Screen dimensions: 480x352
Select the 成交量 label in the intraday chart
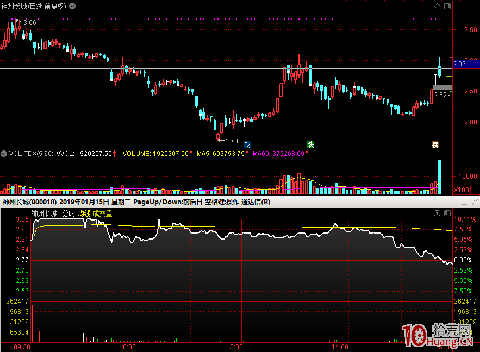(102, 213)
